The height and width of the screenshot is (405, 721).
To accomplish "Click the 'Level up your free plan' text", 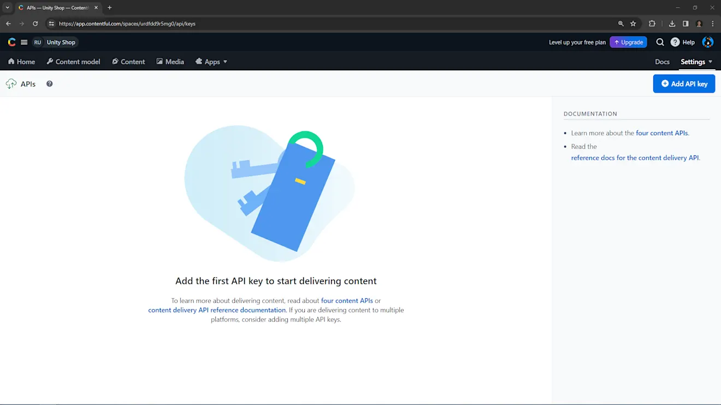I will tap(577, 42).
